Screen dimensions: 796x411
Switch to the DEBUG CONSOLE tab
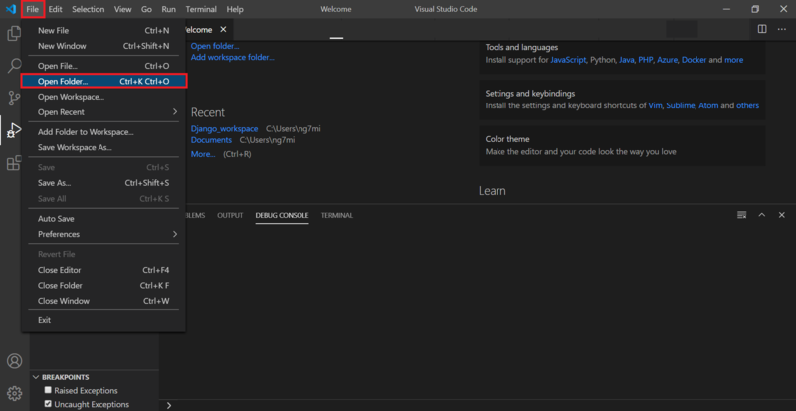pyautogui.click(x=282, y=215)
